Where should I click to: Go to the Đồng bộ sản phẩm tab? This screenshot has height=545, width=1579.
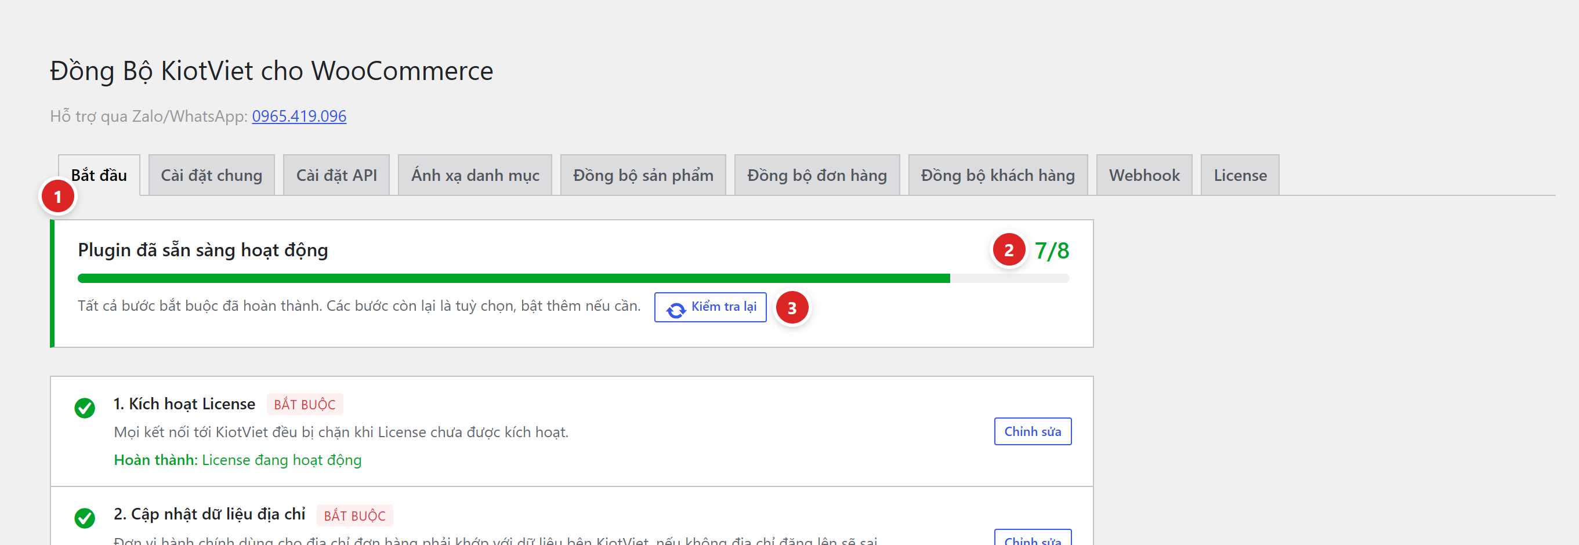(x=643, y=175)
